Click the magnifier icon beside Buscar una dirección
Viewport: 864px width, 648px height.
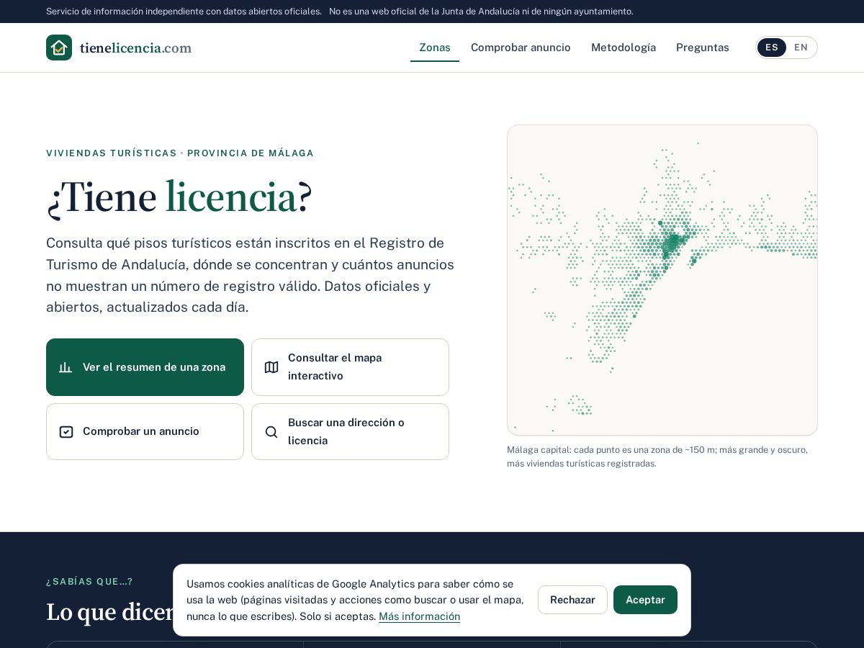tap(271, 432)
